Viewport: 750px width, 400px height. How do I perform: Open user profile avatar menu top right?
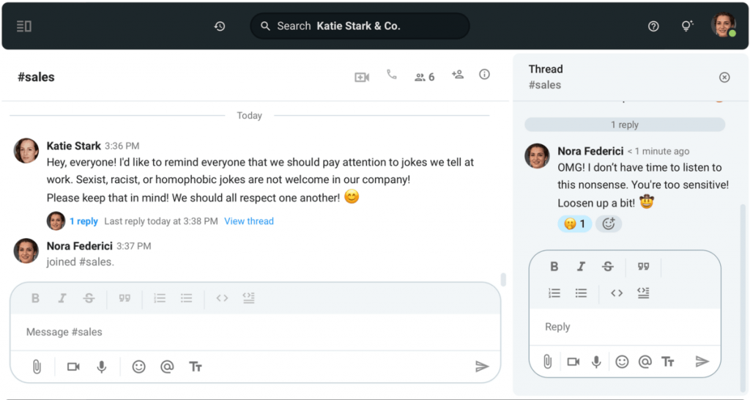click(723, 26)
